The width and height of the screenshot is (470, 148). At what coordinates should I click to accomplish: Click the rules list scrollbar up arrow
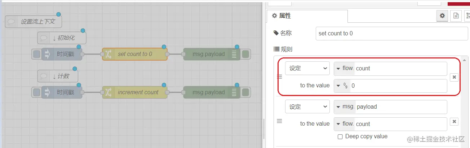pos(465,60)
